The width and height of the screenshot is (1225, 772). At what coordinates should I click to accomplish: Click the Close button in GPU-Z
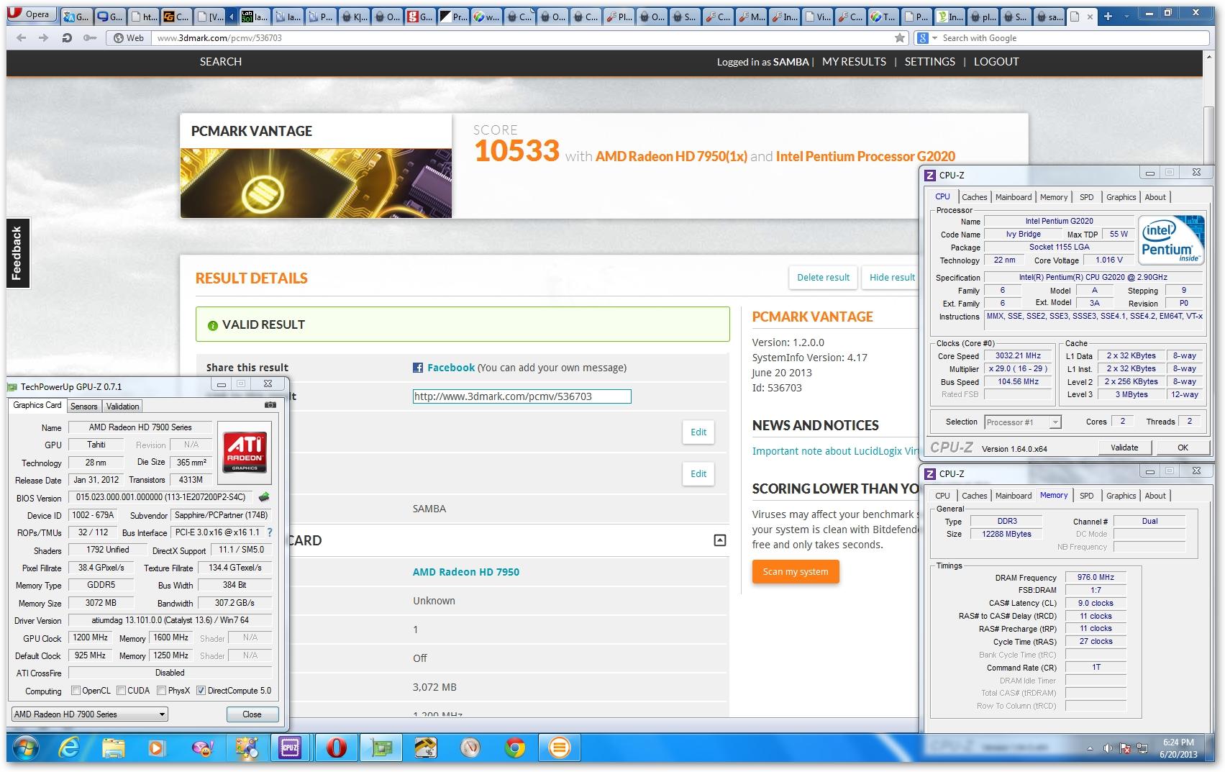[252, 714]
